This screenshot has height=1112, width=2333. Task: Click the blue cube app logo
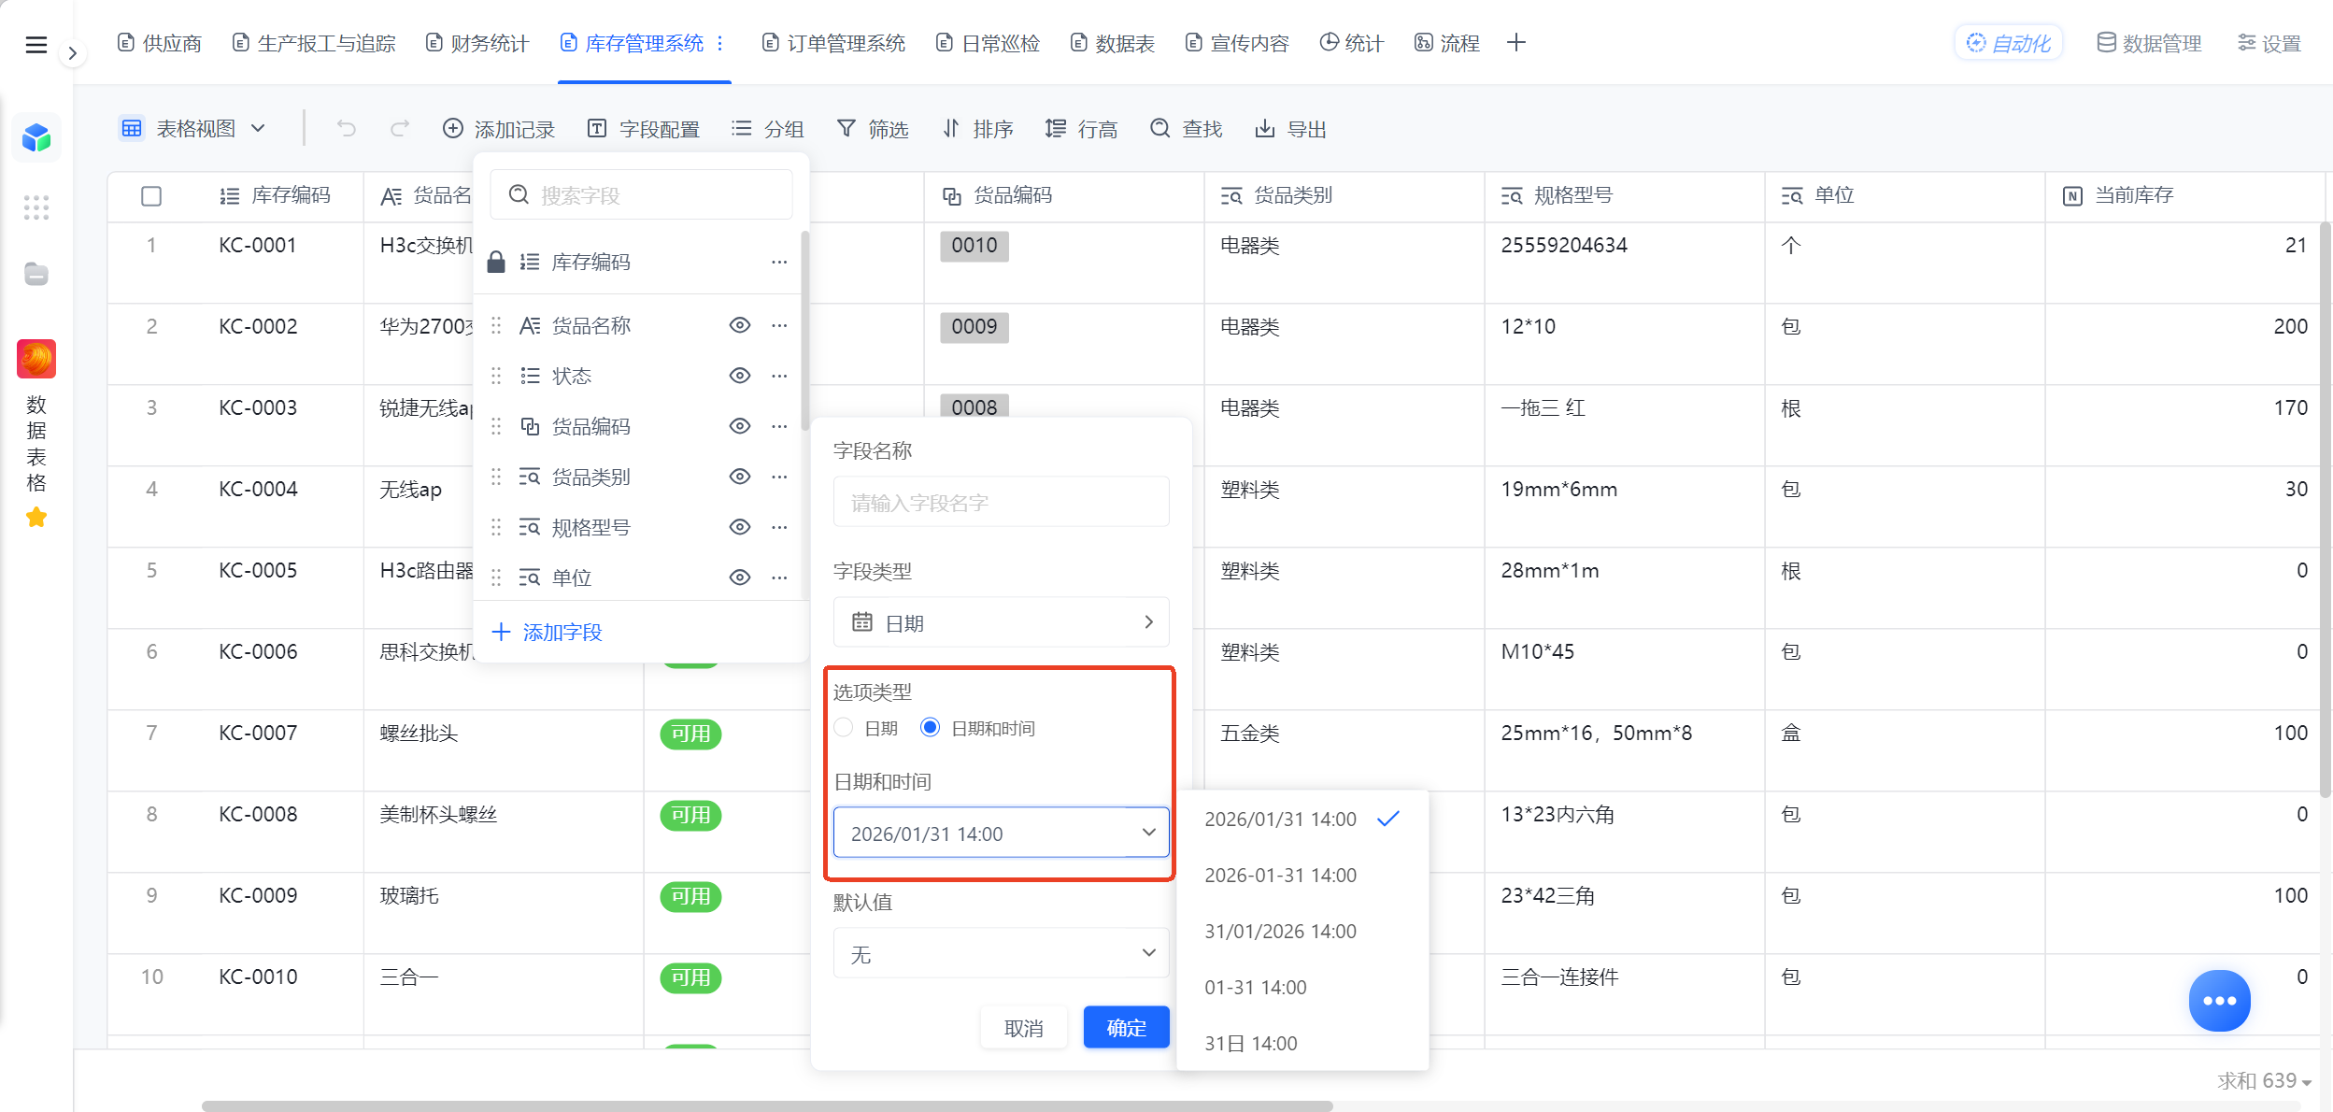point(36,138)
